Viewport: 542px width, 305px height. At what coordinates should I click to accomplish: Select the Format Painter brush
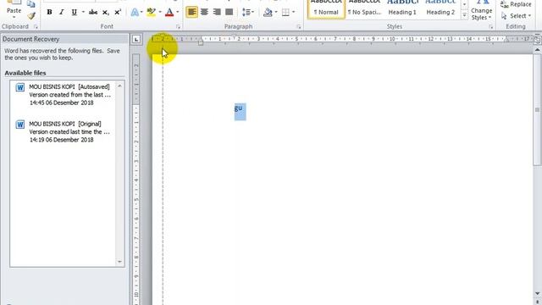pos(31,15)
